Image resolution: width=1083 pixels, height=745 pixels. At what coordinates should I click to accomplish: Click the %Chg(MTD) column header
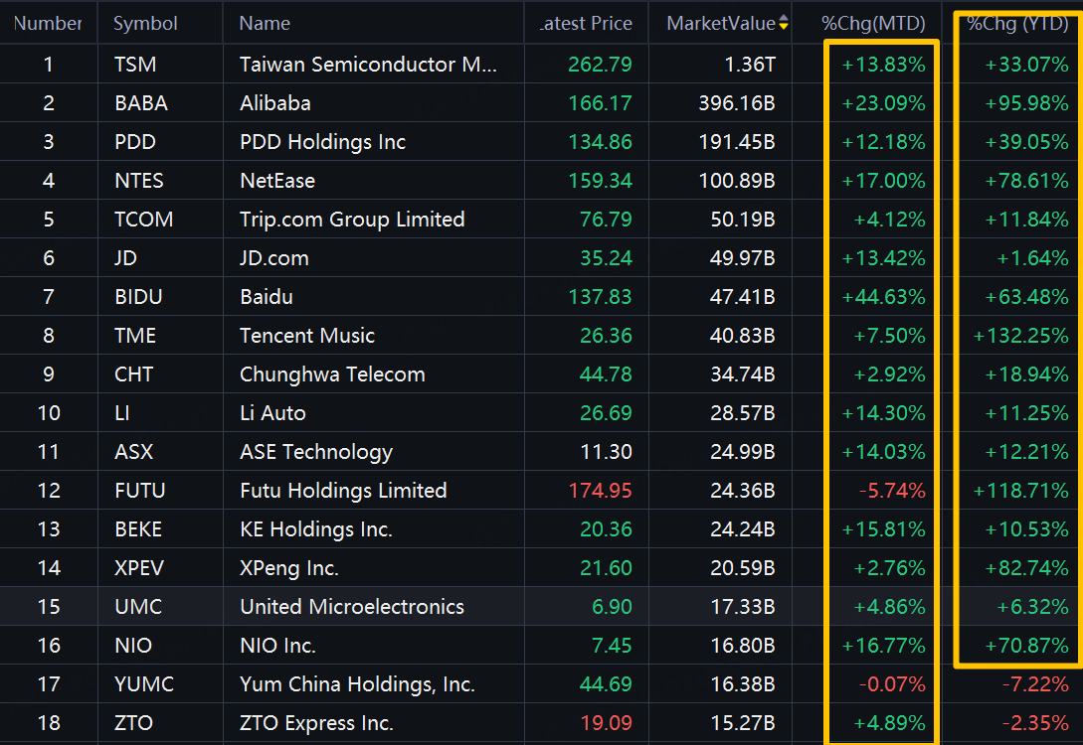coord(873,24)
